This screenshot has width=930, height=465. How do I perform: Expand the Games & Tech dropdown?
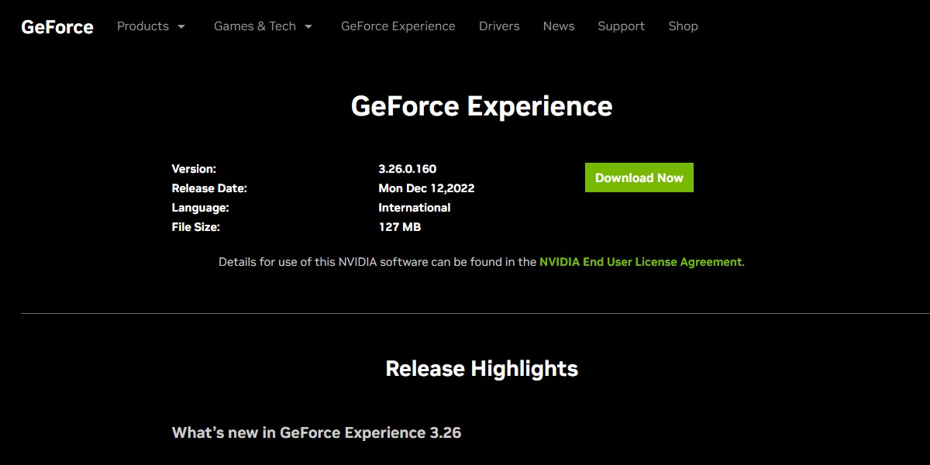click(254, 26)
